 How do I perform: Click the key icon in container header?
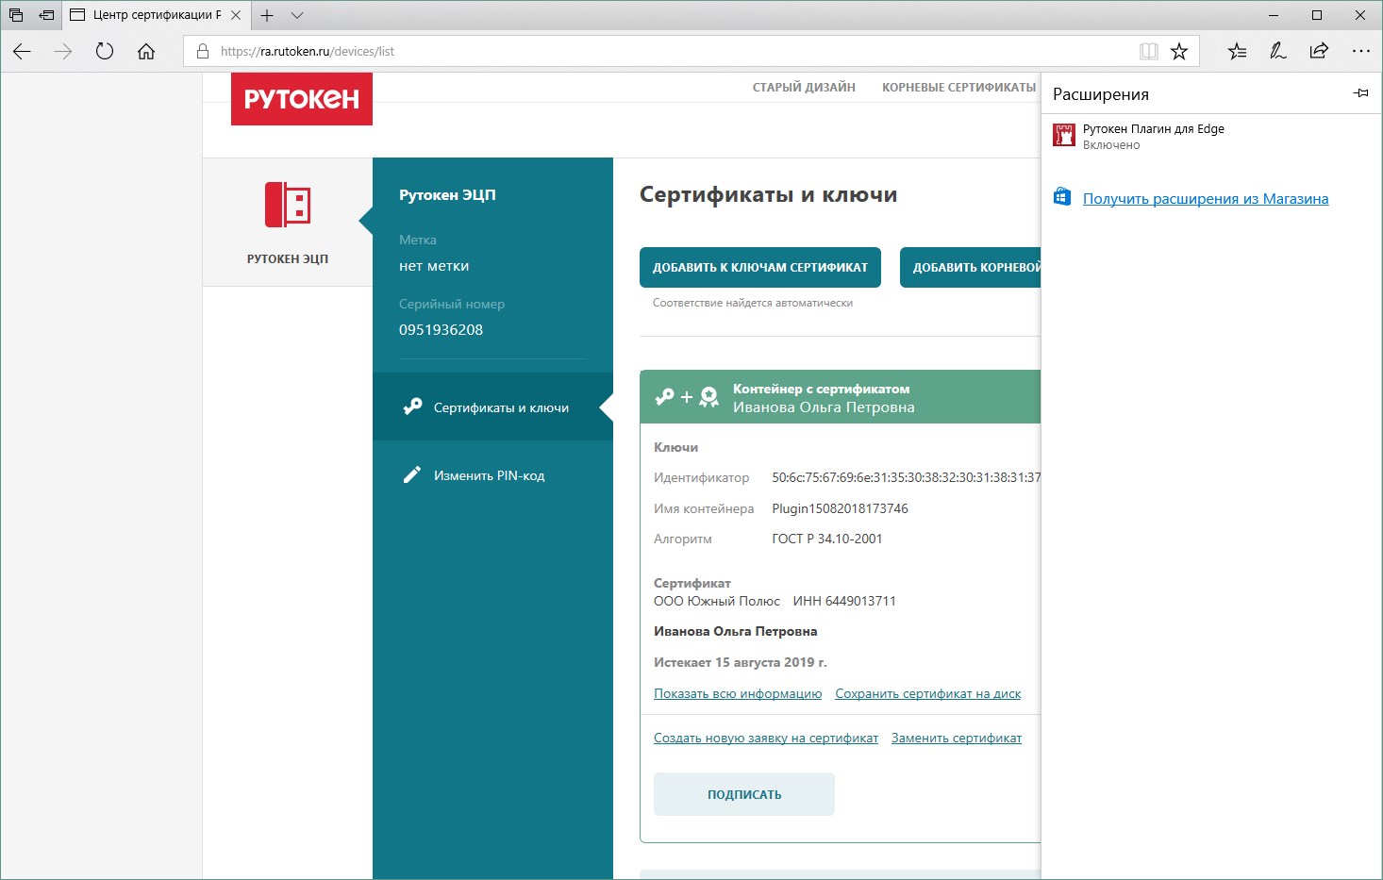[x=665, y=397]
